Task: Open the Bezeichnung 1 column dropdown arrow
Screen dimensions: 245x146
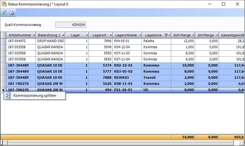Action: click(x=63, y=35)
